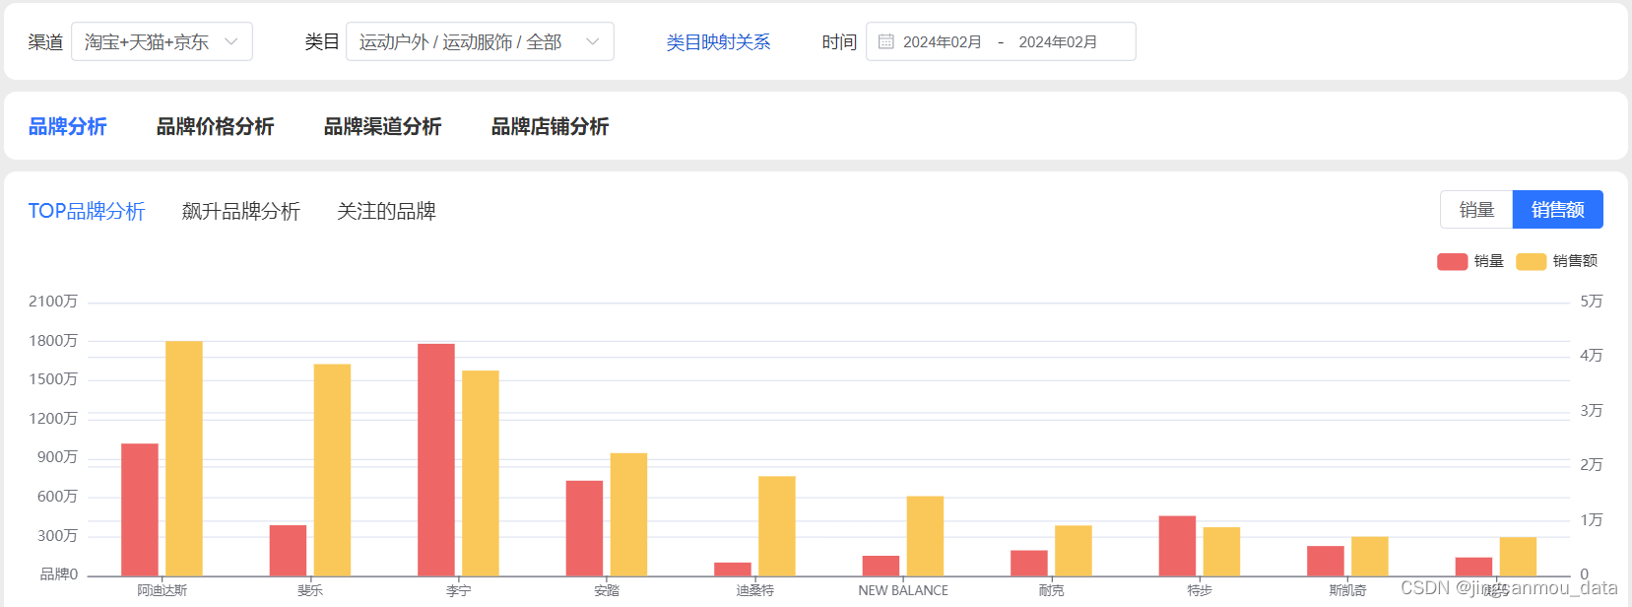Click the 阿迪达斯 axis label

[162, 590]
